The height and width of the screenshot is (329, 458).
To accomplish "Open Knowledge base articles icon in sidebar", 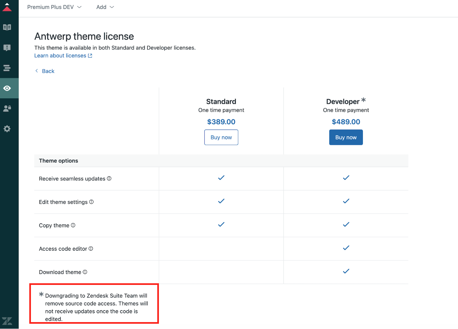I will click(7, 27).
